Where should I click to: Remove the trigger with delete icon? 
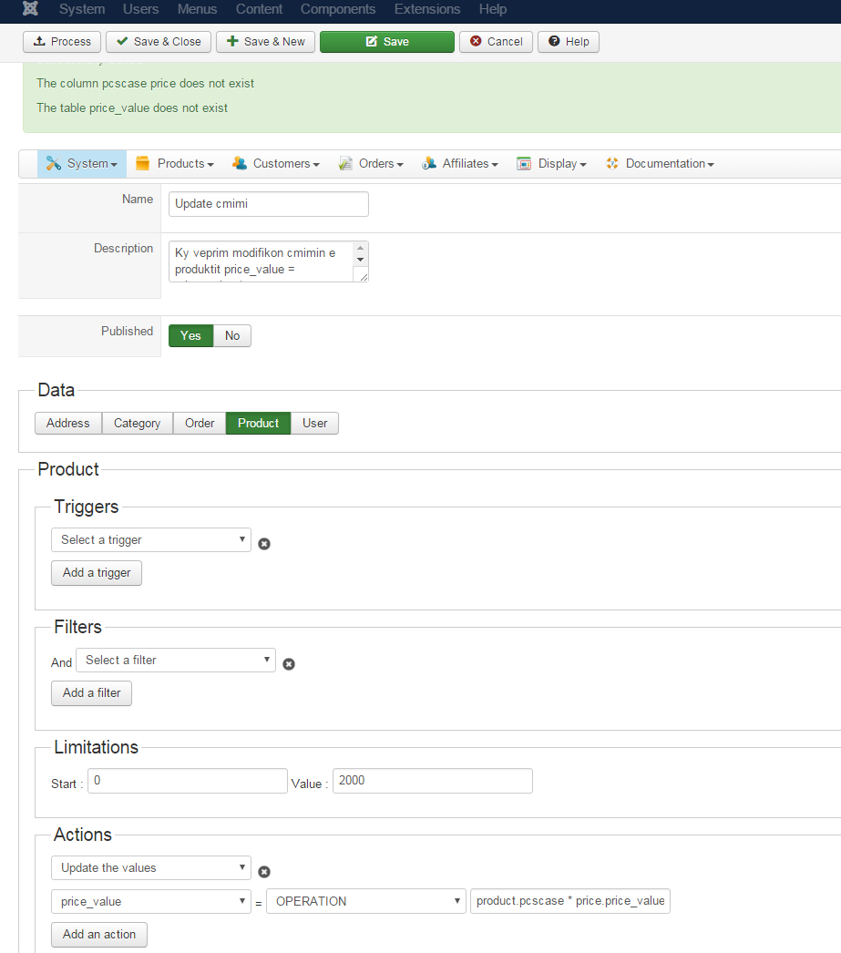[x=264, y=544]
